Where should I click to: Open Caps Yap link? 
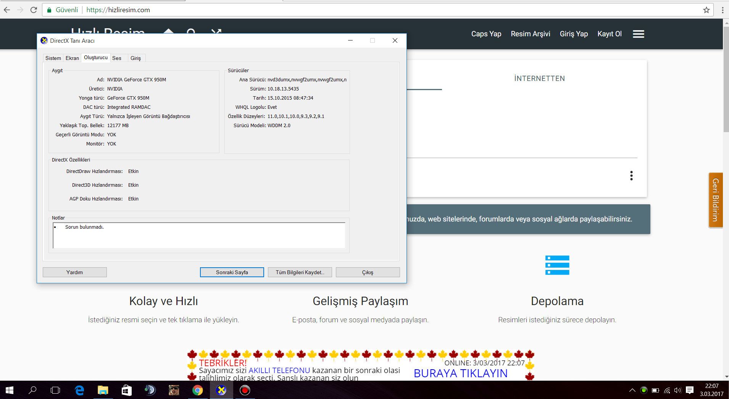pos(486,34)
